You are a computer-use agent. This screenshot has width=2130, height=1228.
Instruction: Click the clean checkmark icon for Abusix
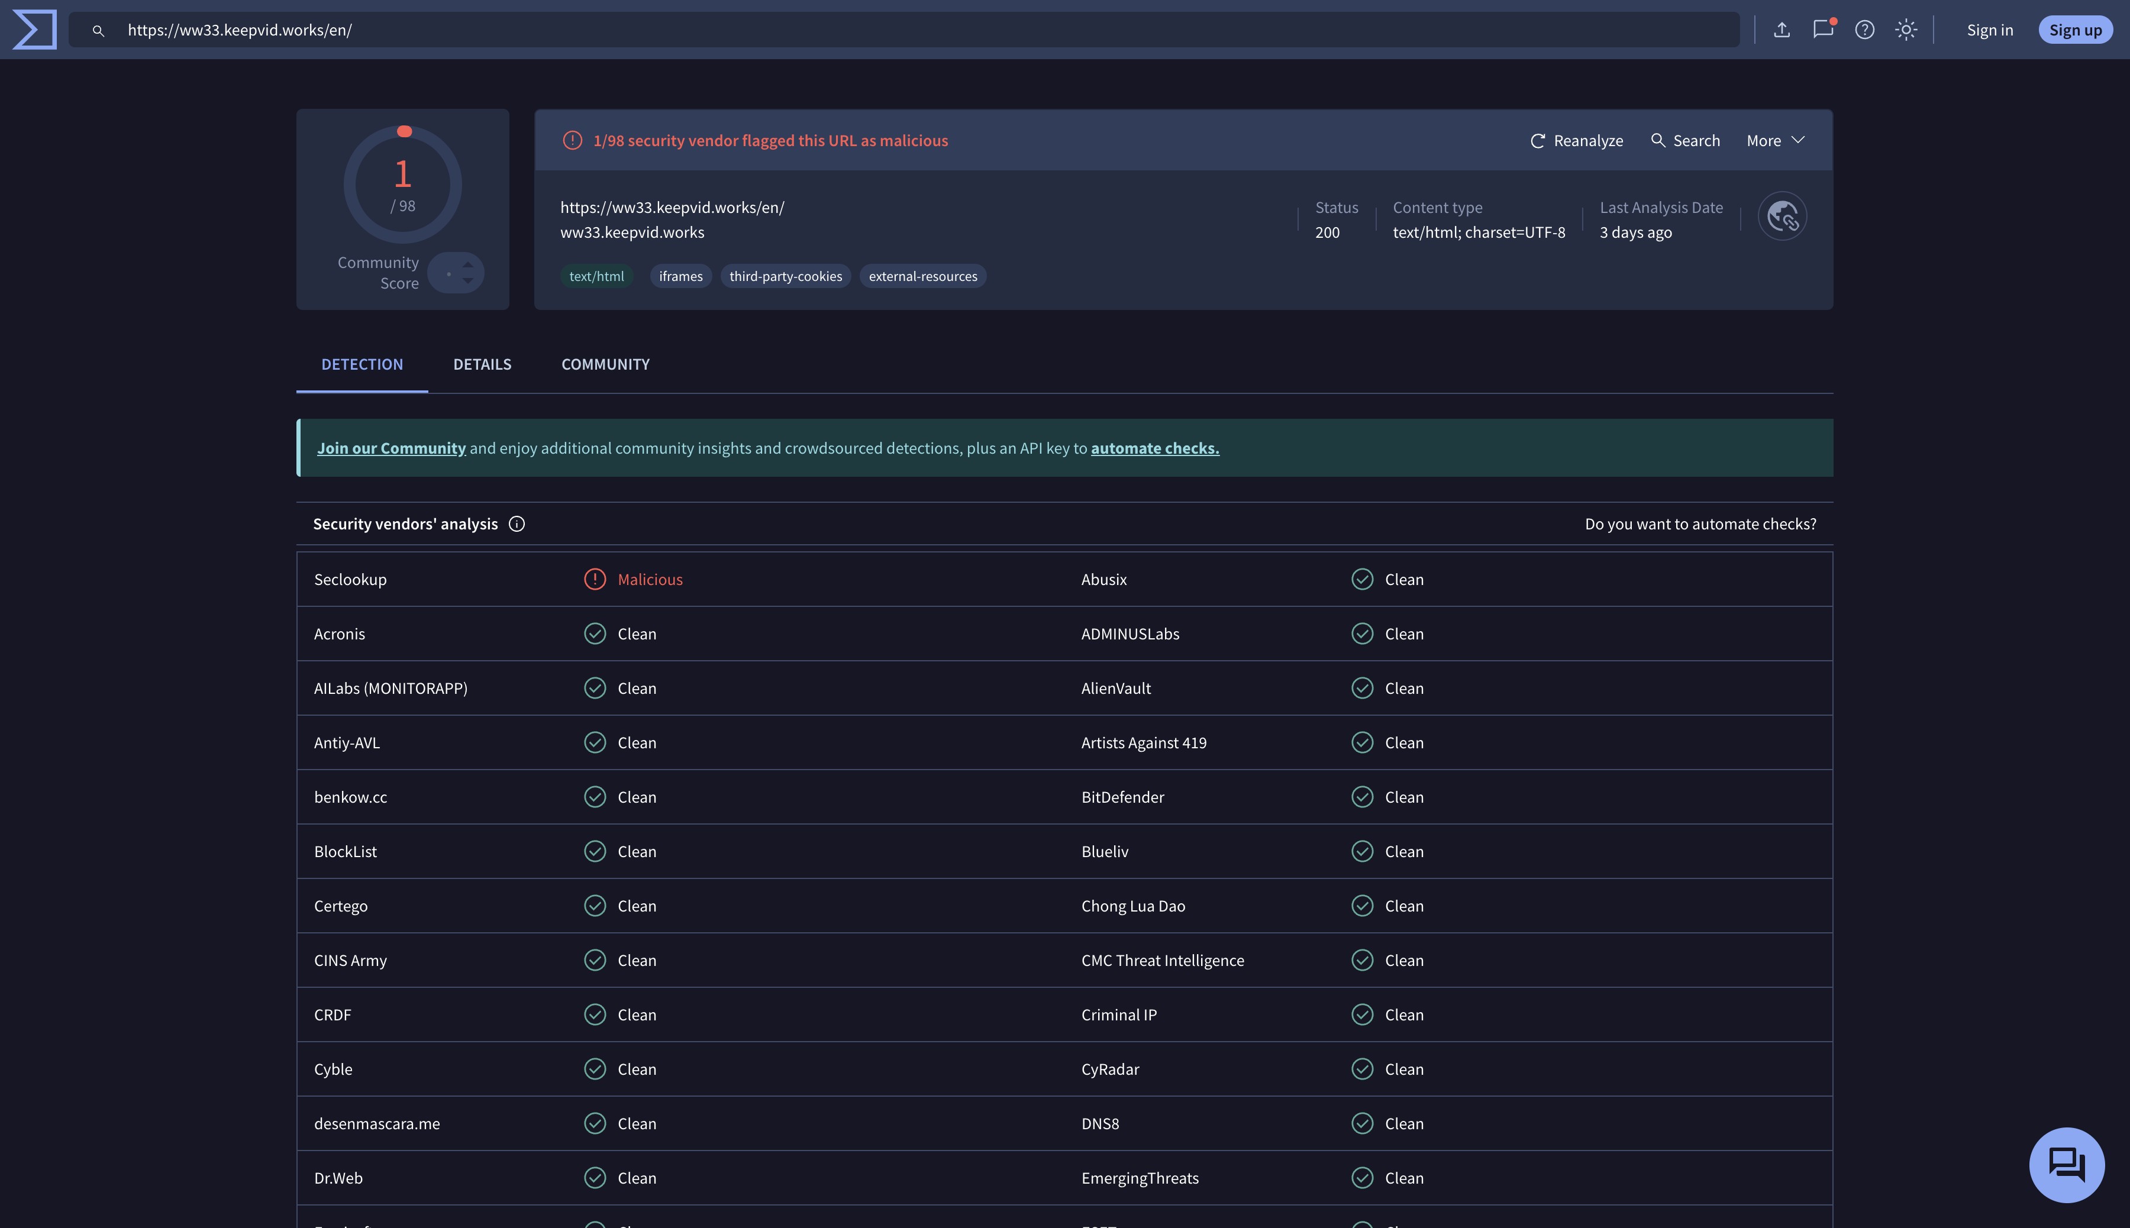1363,580
